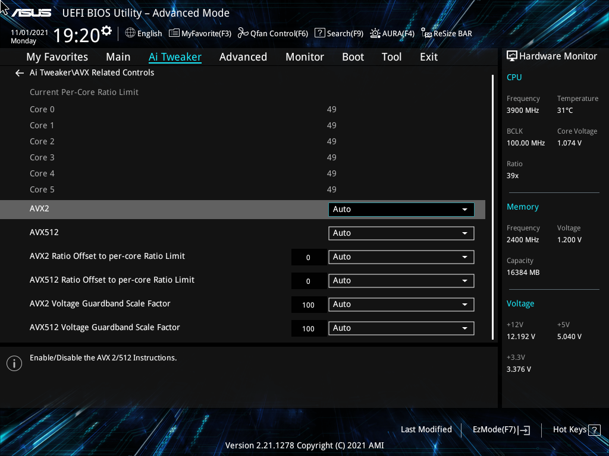Switch to Main tab
Viewport: 609px width, 456px height.
pyautogui.click(x=118, y=57)
